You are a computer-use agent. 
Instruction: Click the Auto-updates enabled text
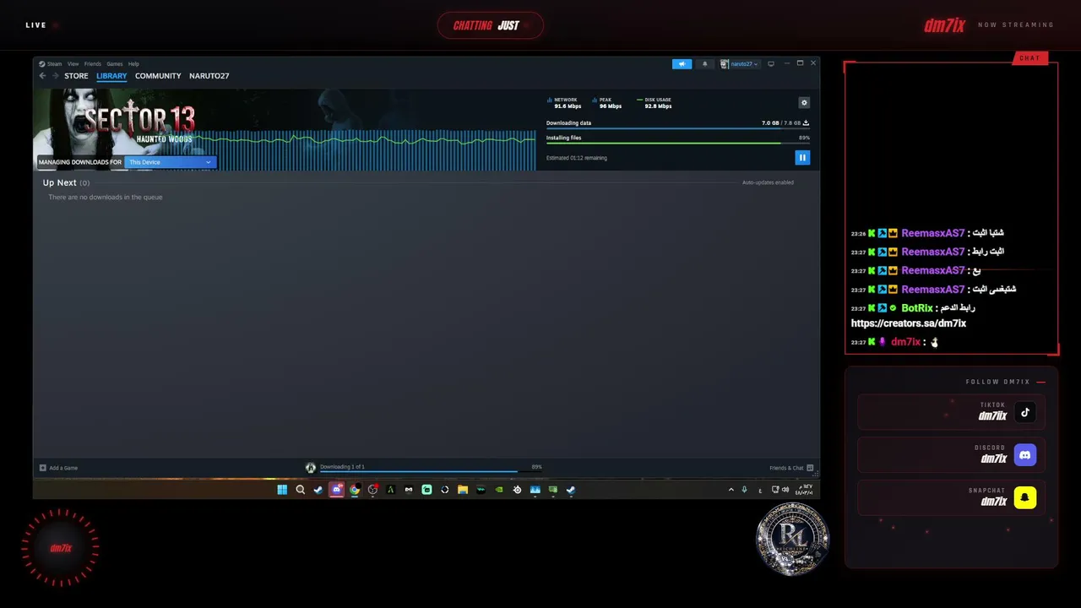tap(768, 182)
